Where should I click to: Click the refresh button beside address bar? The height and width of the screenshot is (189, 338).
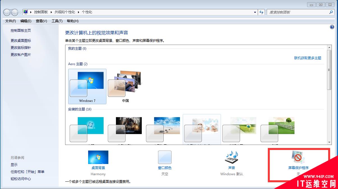pyautogui.click(x=262, y=12)
